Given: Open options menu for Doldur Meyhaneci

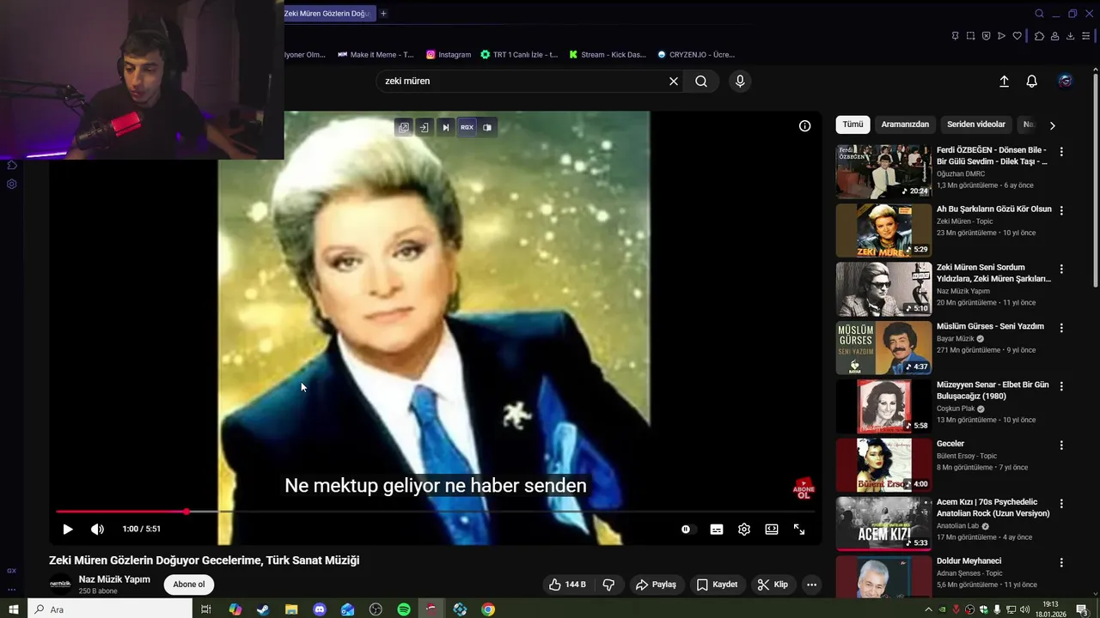Looking at the screenshot, I should coord(1061,562).
